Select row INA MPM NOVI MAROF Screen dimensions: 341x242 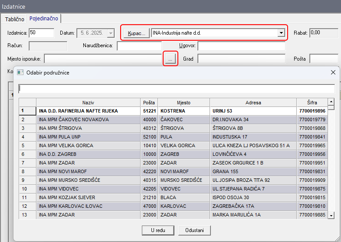(x=174, y=172)
